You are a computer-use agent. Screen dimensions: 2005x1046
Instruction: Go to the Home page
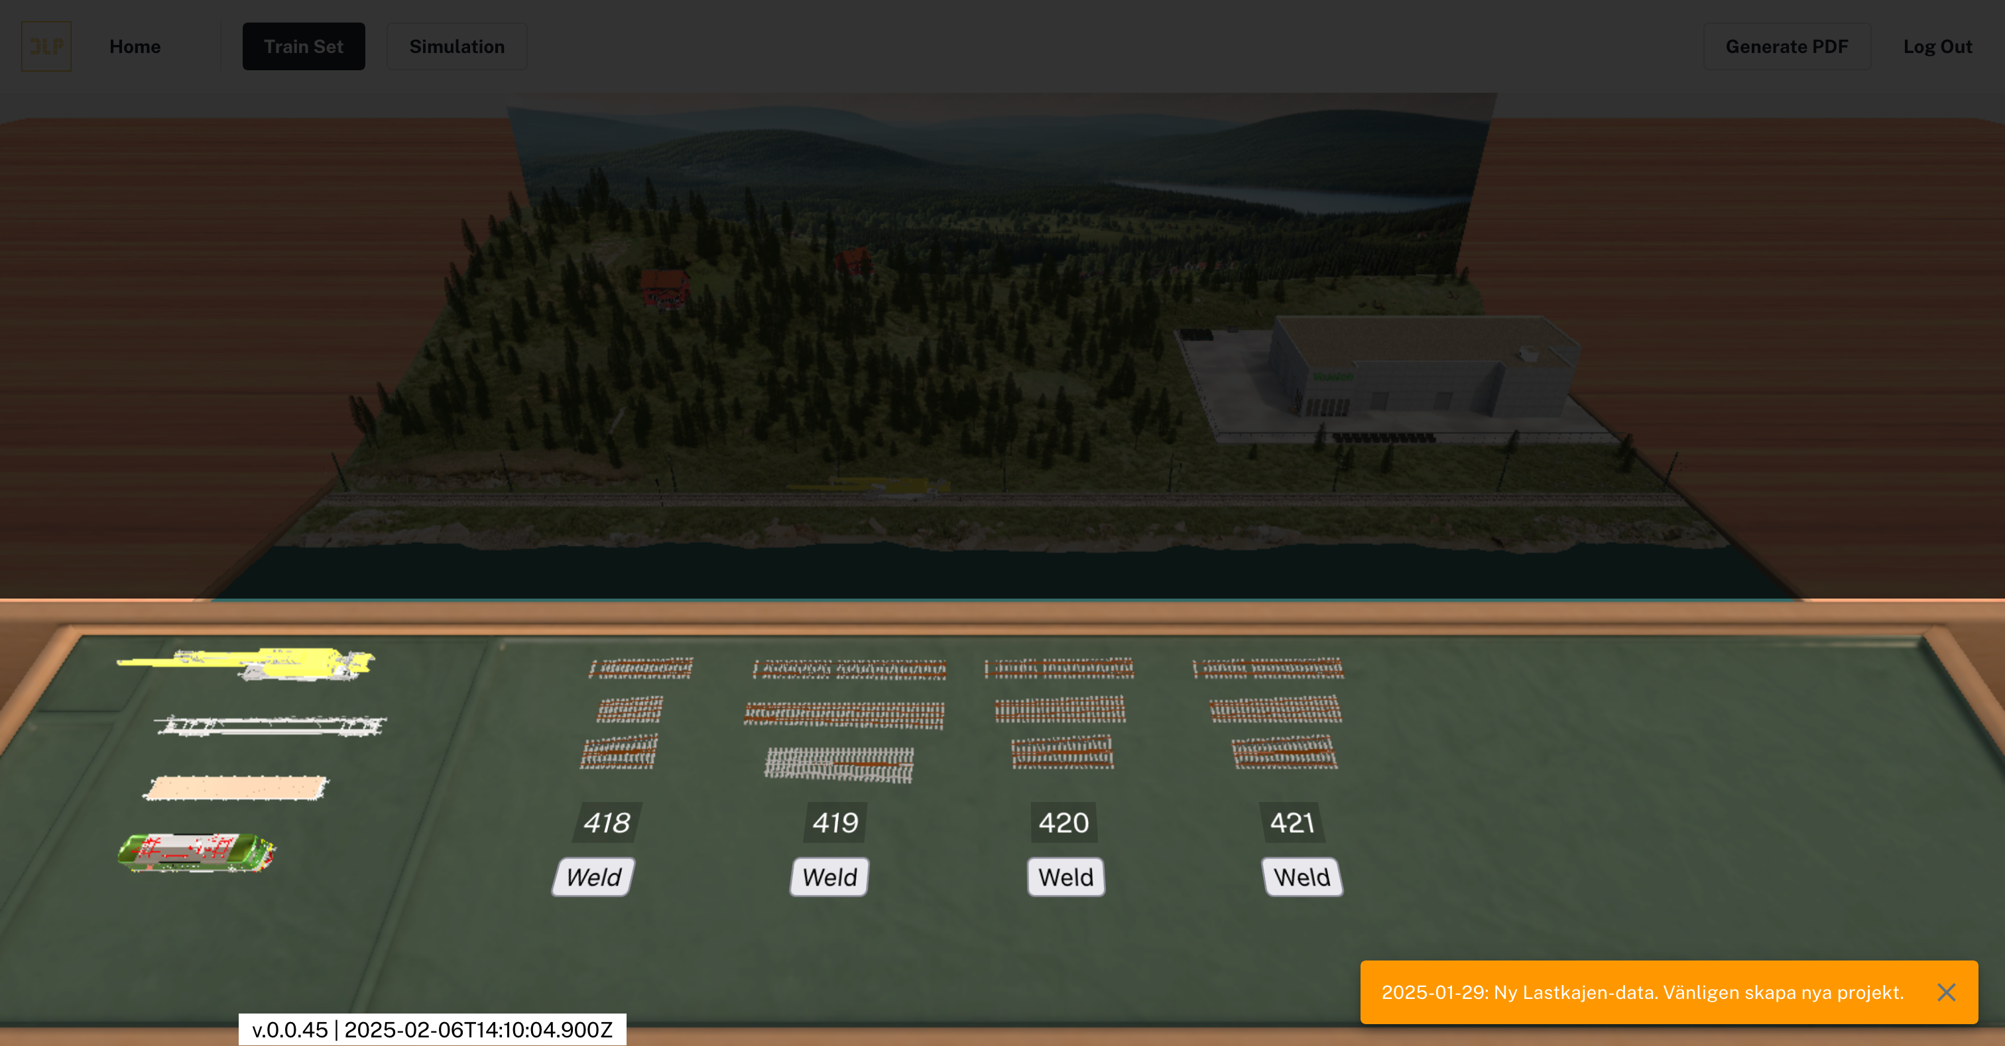[135, 46]
